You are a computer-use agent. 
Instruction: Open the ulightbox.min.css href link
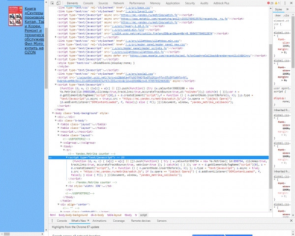pos(152,41)
